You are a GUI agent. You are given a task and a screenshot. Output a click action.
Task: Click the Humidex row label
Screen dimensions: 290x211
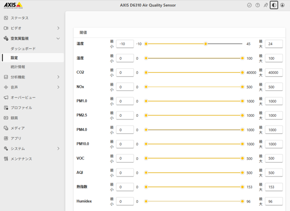[84, 201]
